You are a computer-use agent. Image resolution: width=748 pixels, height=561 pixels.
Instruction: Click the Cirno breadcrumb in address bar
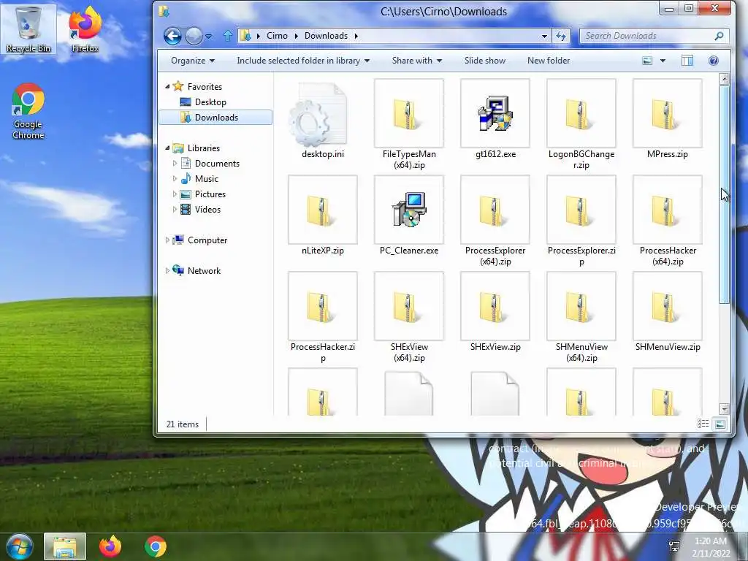[x=277, y=36]
